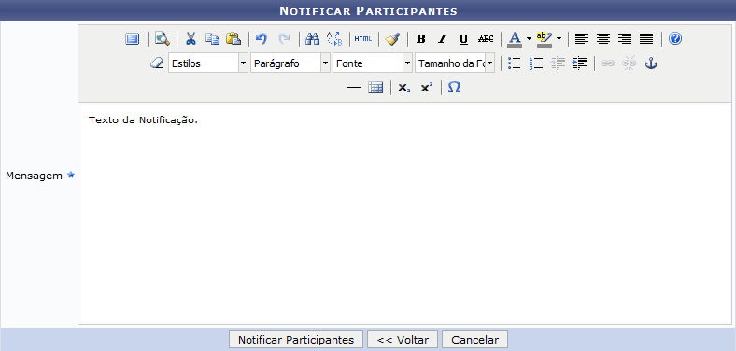Viewport: 736px width, 351px height.
Task: Apply text color with the A icon
Action: coord(515,39)
